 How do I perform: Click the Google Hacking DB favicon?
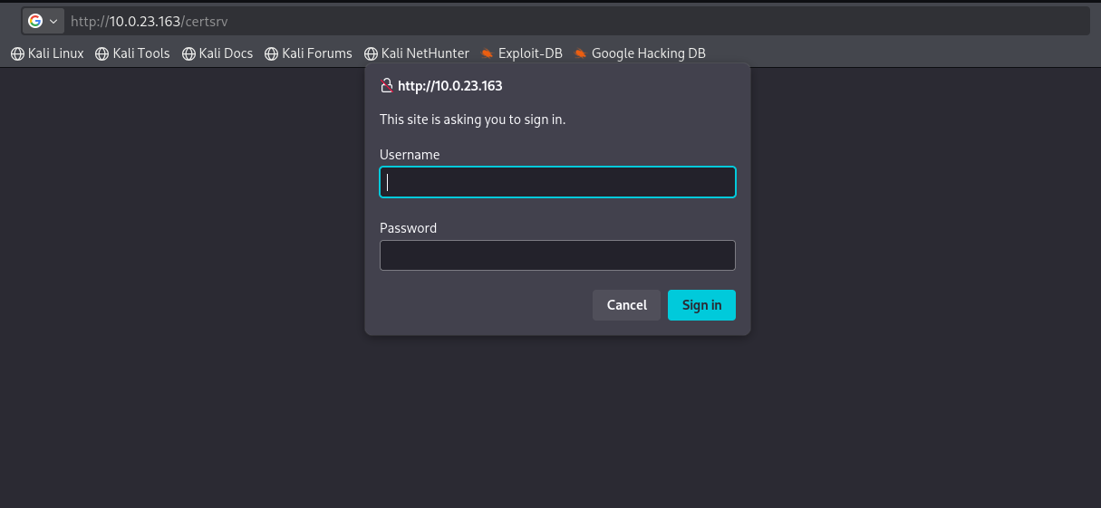click(x=581, y=53)
